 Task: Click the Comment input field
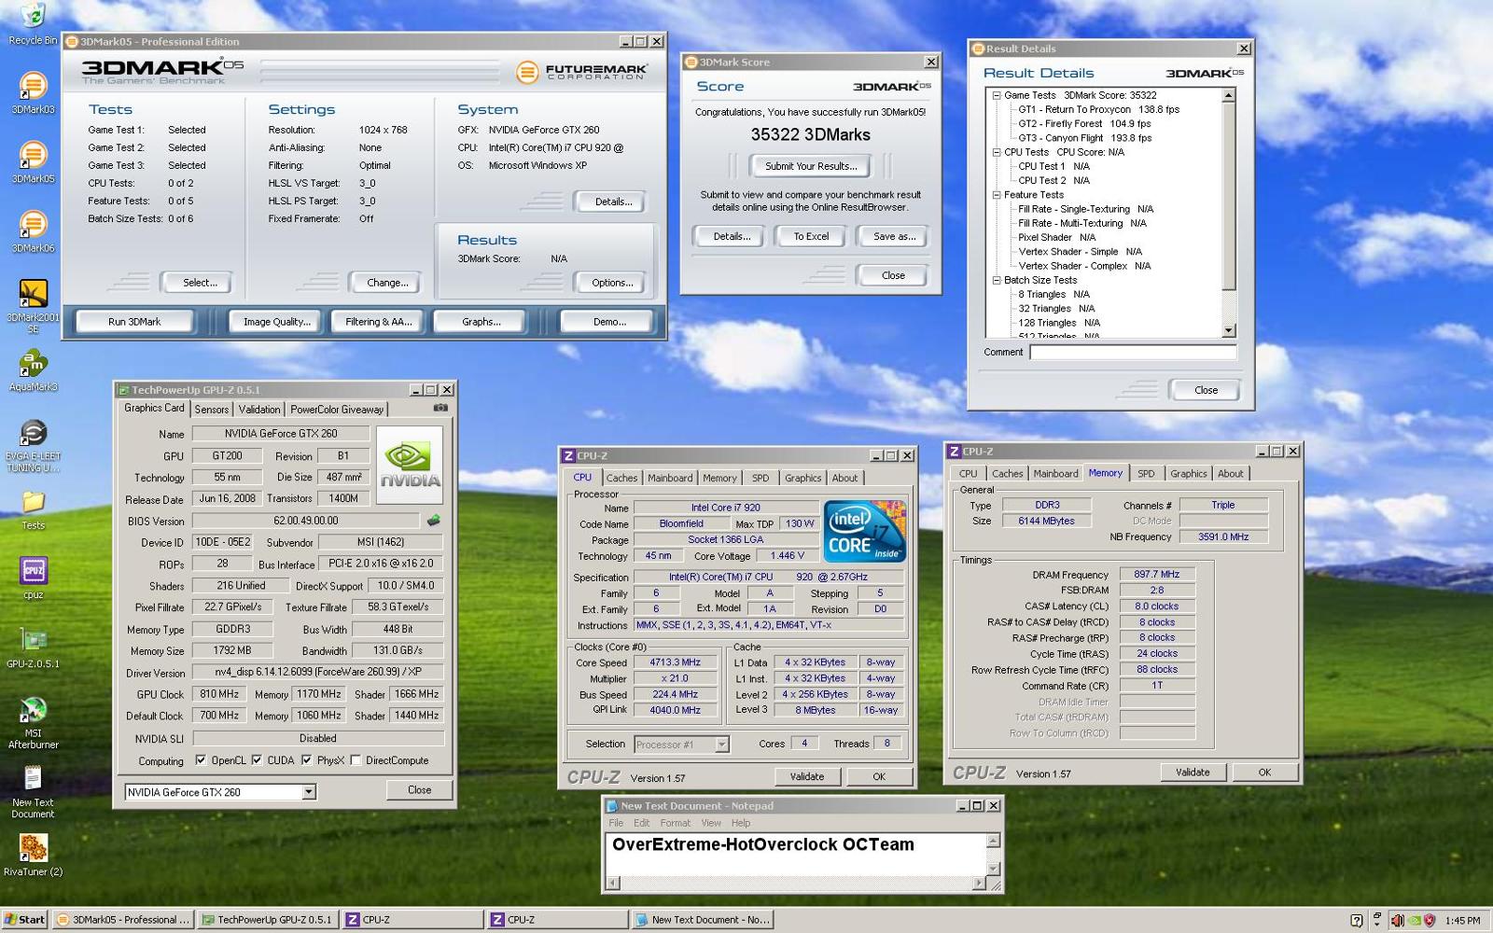1133,352
